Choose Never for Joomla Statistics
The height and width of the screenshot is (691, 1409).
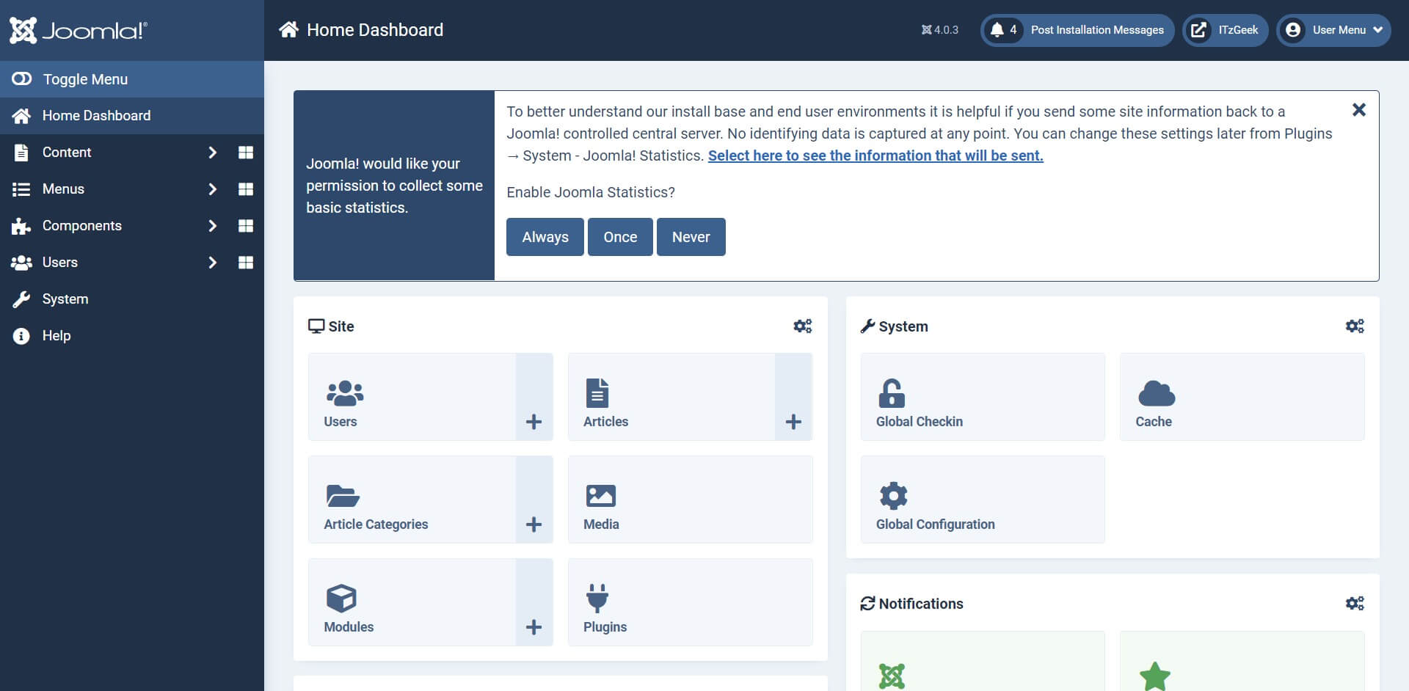click(x=691, y=237)
